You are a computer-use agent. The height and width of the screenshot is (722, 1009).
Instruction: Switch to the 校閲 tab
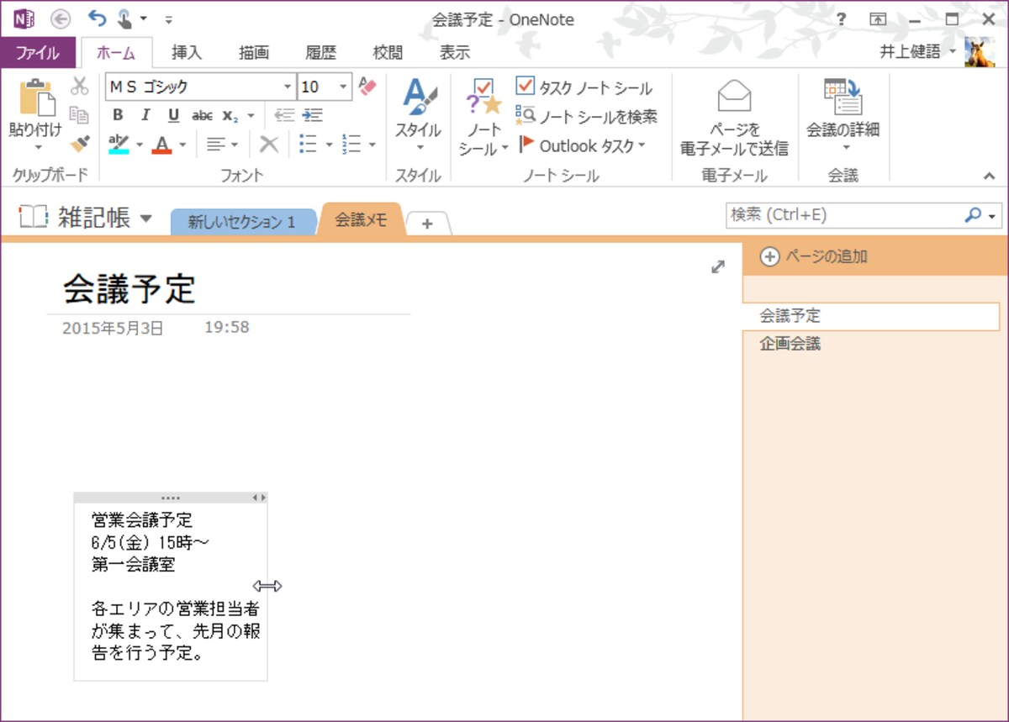tap(388, 52)
